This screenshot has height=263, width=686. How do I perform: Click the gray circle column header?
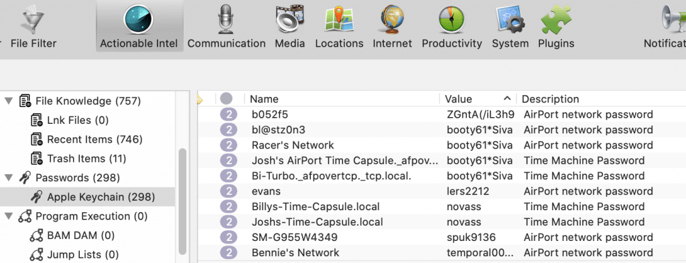pyautogui.click(x=226, y=99)
